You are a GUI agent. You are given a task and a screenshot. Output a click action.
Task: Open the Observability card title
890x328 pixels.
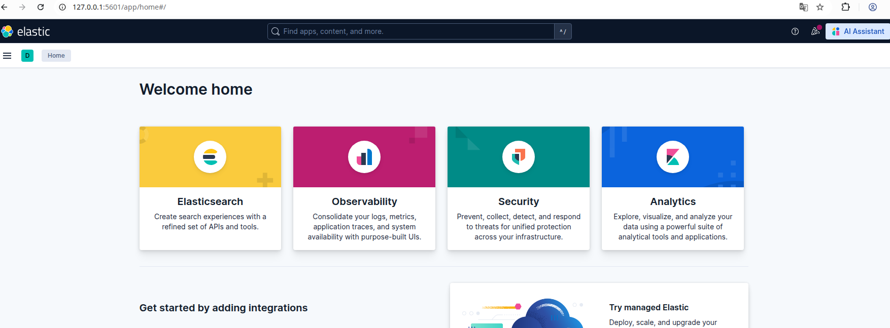pyautogui.click(x=364, y=201)
